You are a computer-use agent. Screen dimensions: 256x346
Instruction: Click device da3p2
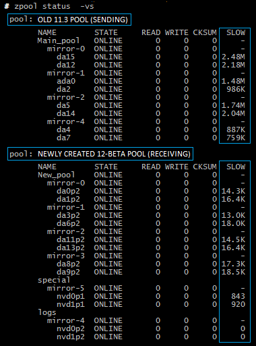(68, 215)
